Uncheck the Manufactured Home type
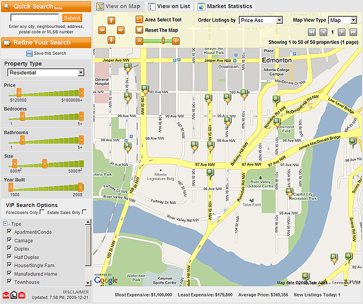The height and width of the screenshot is (304, 363). tap(9, 273)
